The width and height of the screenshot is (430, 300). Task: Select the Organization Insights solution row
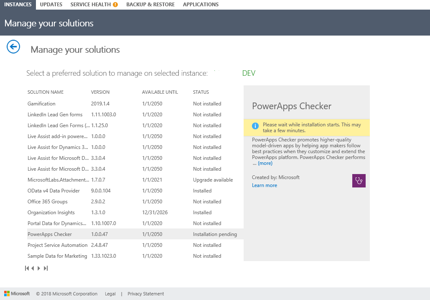[x=51, y=212]
